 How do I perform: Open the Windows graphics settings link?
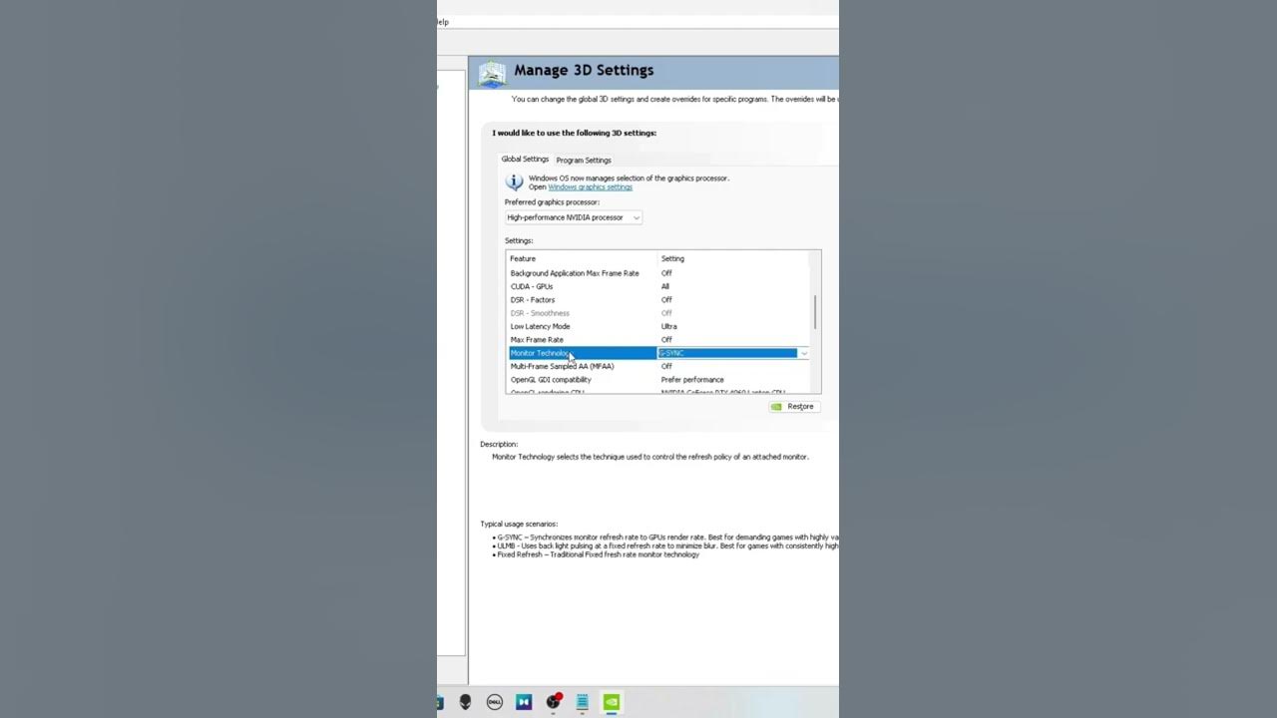click(x=590, y=187)
